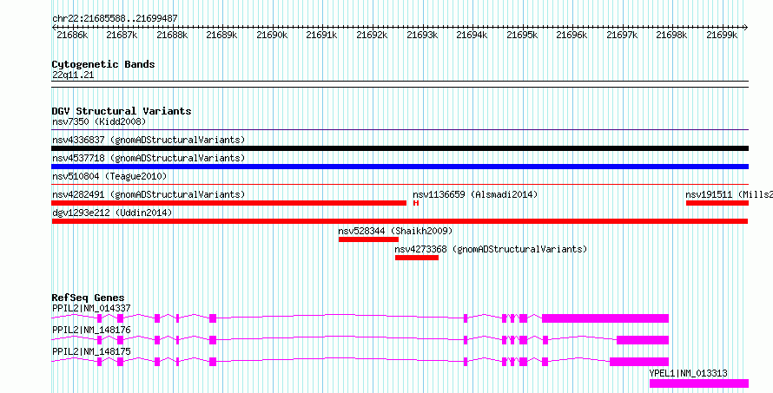Click the small nsv1136659 variant marker

click(x=416, y=203)
